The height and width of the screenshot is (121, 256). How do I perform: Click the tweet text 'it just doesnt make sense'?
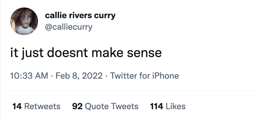pyautogui.click(x=86, y=53)
